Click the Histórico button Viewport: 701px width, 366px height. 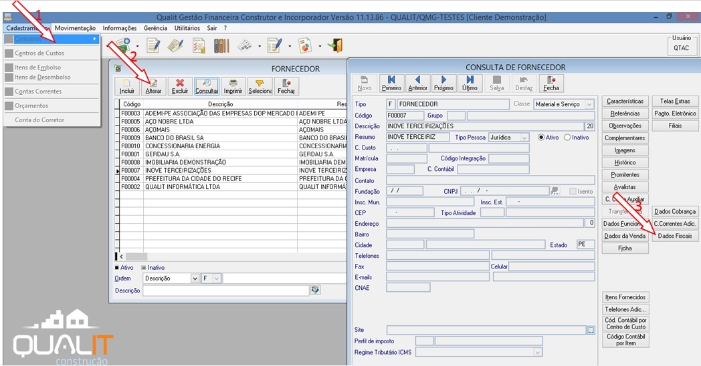point(625,162)
